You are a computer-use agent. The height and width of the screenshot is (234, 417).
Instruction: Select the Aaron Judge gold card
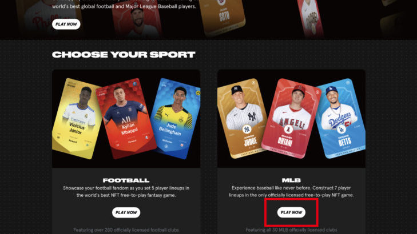point(243,118)
